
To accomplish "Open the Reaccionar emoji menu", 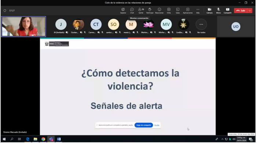I will [160, 11].
